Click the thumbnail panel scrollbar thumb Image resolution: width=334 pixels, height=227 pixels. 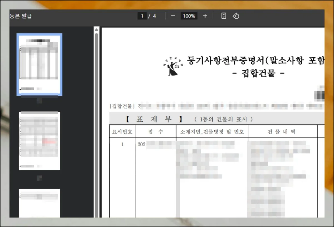coord(97,111)
